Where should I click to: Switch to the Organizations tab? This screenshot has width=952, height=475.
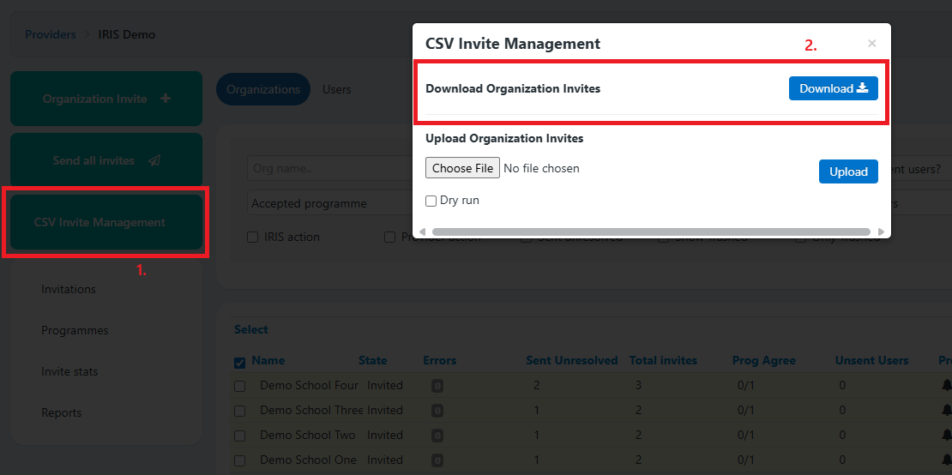point(263,89)
